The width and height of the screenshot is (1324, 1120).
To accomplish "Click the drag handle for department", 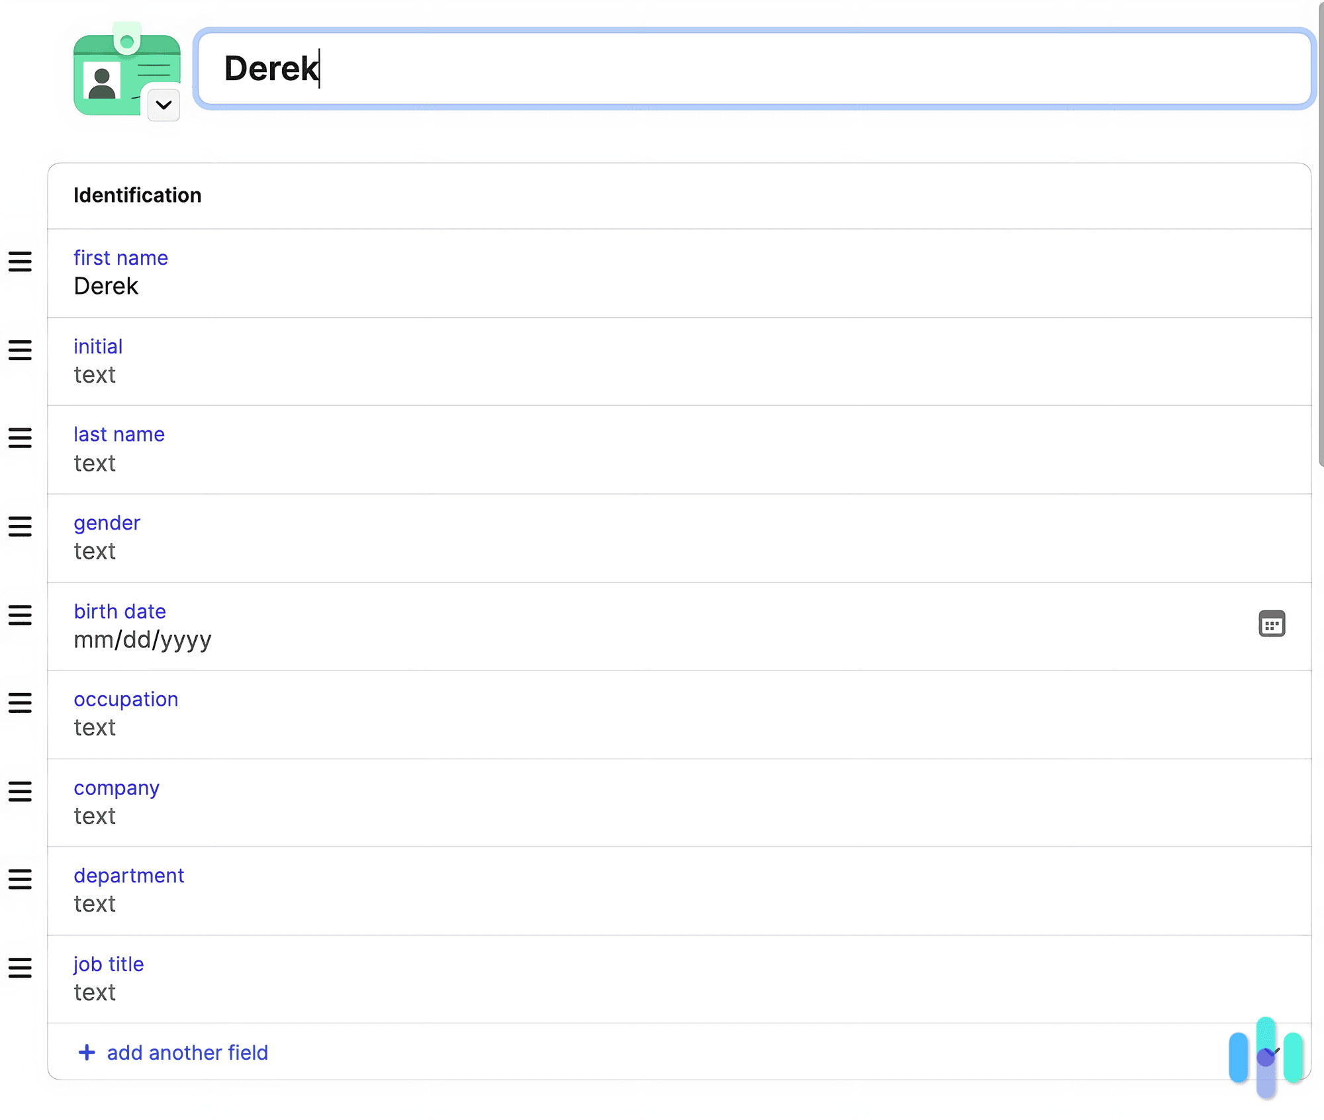I will [x=20, y=880].
